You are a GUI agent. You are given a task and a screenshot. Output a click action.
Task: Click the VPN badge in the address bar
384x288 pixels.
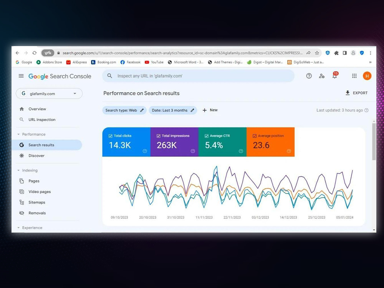point(48,53)
